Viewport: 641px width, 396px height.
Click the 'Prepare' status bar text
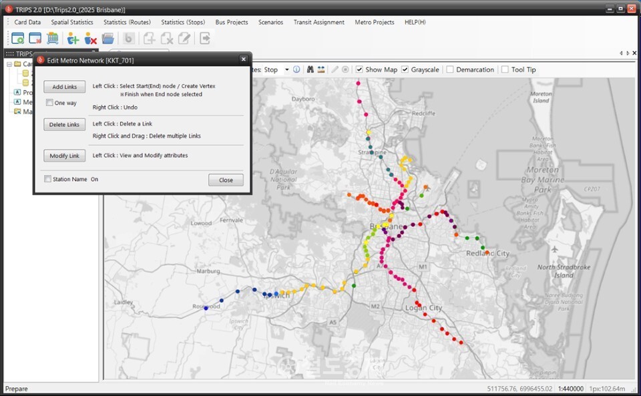click(16, 389)
